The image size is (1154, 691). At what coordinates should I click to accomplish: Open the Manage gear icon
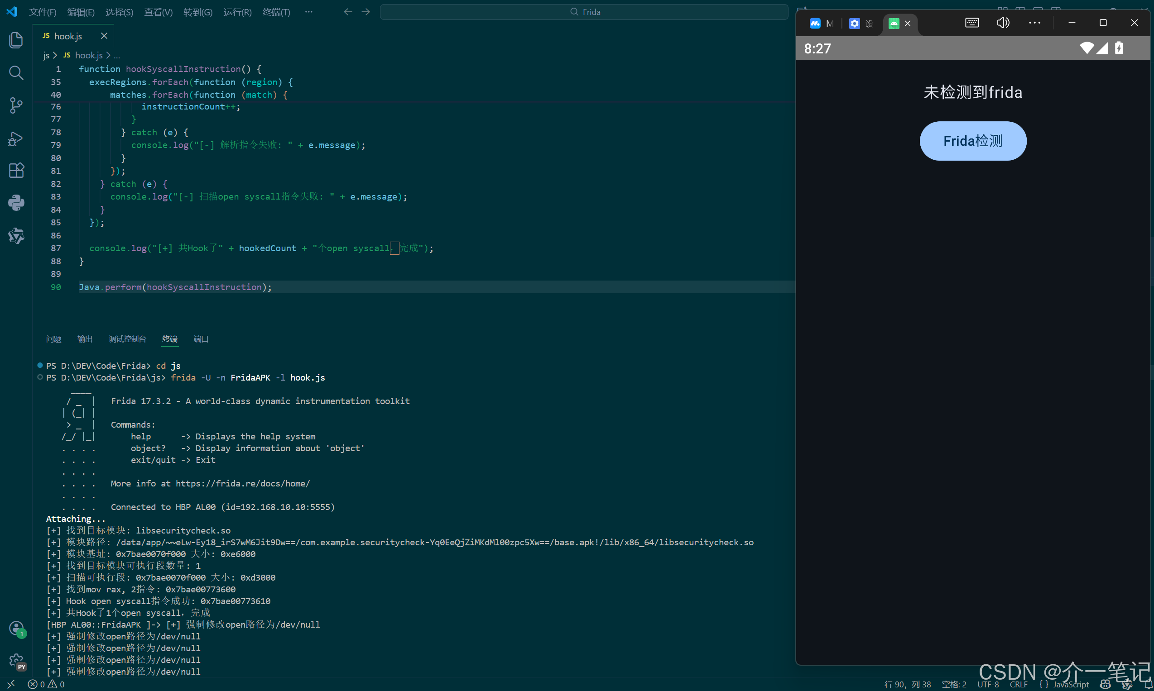click(17, 660)
